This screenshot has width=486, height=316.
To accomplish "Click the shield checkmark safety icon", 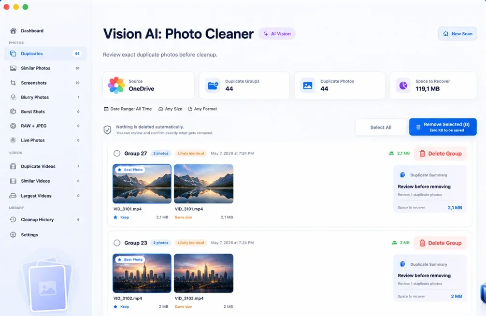I will 107,130.
